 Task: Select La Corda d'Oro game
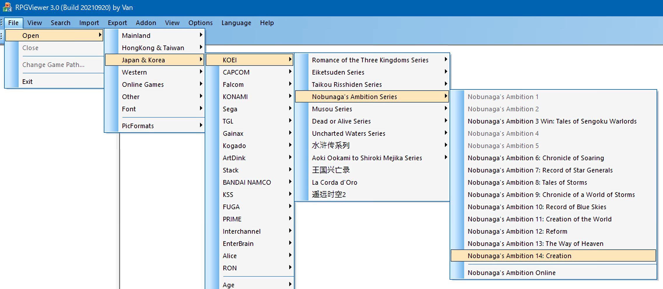point(334,182)
